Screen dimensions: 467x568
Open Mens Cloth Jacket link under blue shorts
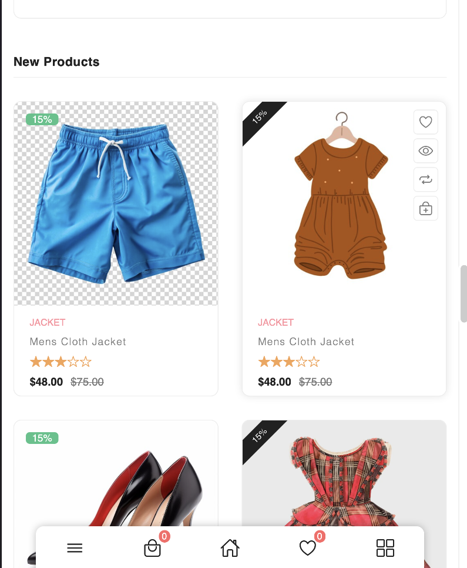pyautogui.click(x=78, y=342)
